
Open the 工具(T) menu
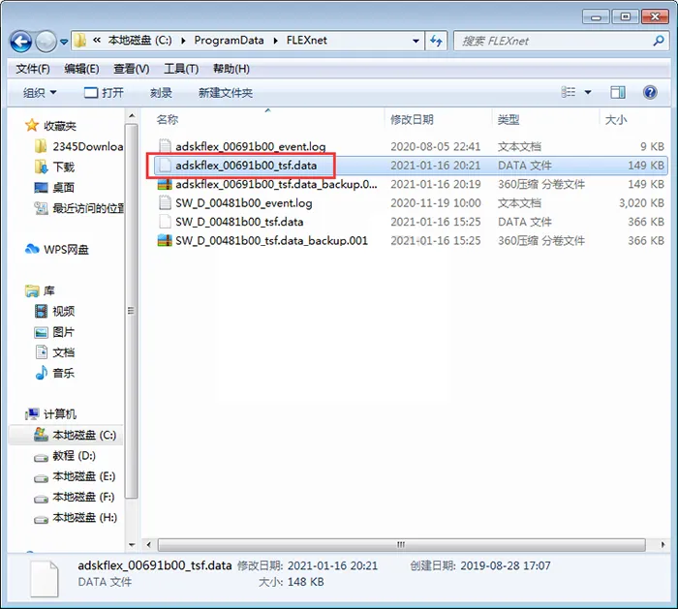pos(181,69)
